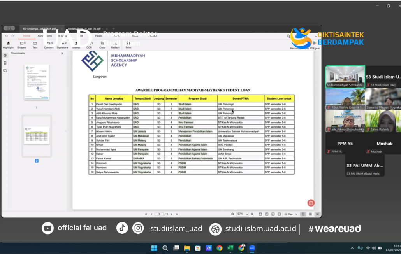Open Zoom app from taskbar

pos(252,248)
